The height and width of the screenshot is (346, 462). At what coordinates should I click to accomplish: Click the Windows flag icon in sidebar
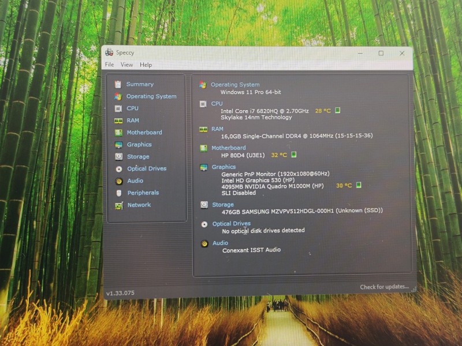coord(118,96)
